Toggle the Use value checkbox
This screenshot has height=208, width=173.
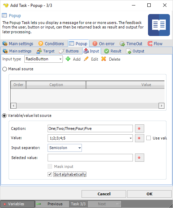[x=148, y=138]
